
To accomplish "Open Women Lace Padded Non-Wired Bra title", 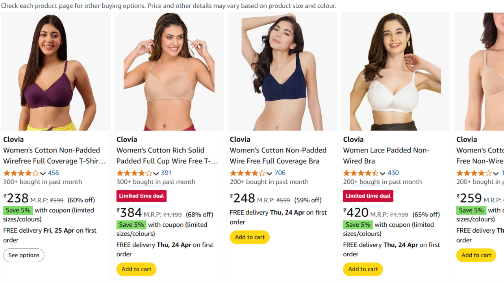I will coord(386,156).
